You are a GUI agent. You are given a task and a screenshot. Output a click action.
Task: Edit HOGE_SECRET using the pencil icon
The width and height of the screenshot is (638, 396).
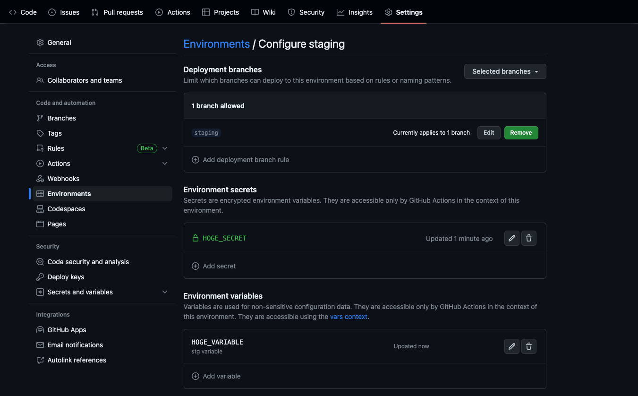point(511,238)
